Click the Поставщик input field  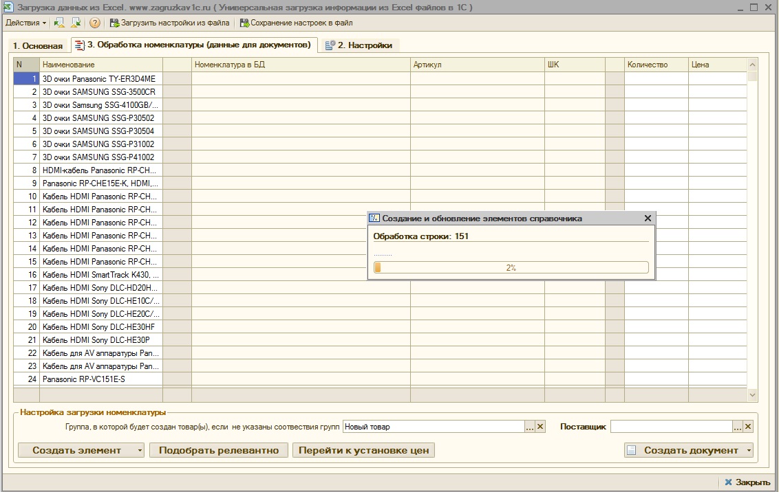[671, 427]
